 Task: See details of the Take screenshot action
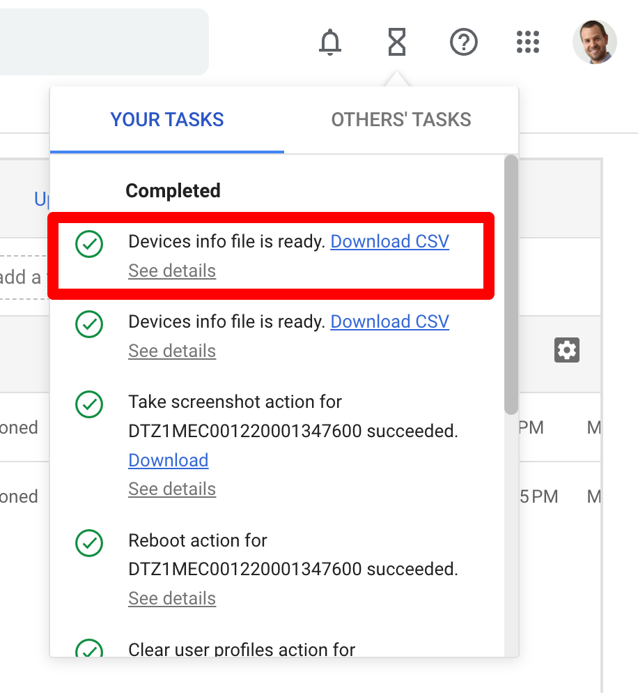tap(172, 489)
